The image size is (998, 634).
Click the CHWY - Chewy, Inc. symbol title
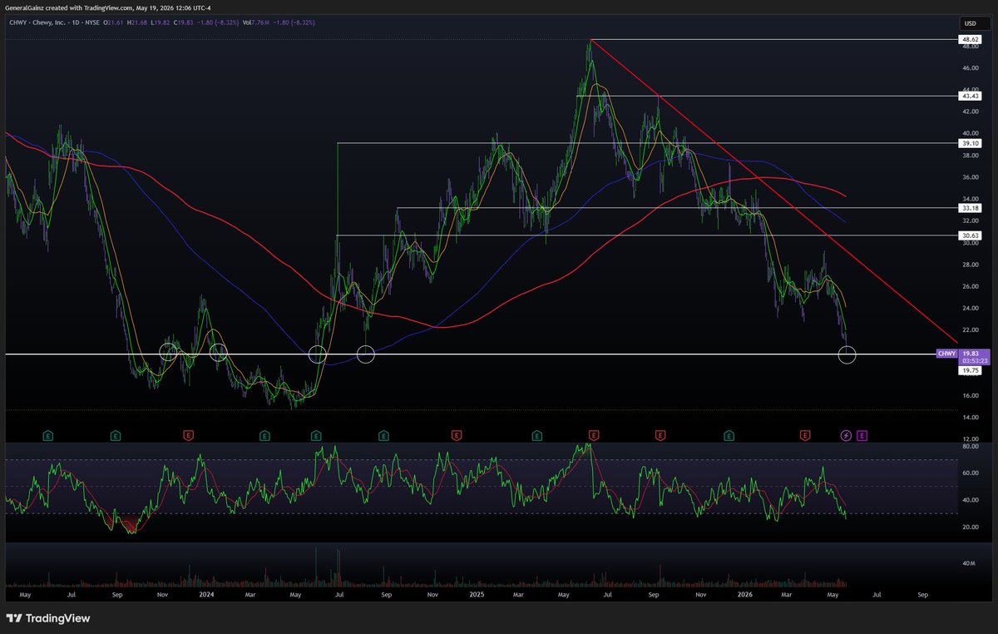37,23
